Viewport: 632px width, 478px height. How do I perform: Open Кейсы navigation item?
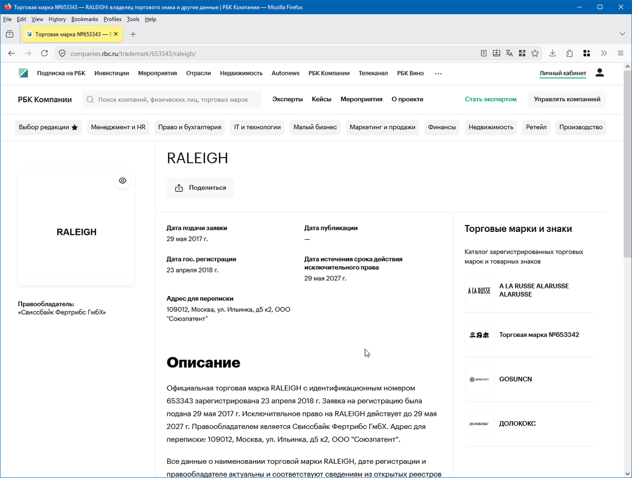(x=322, y=99)
